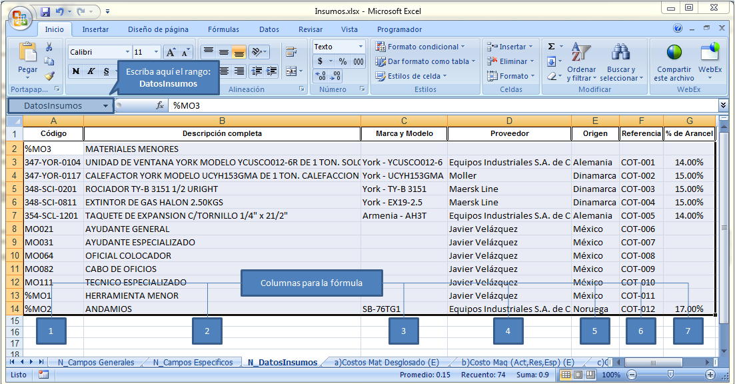The width and height of the screenshot is (735, 384).
Task: Increase decimal places
Action: click(x=321, y=75)
